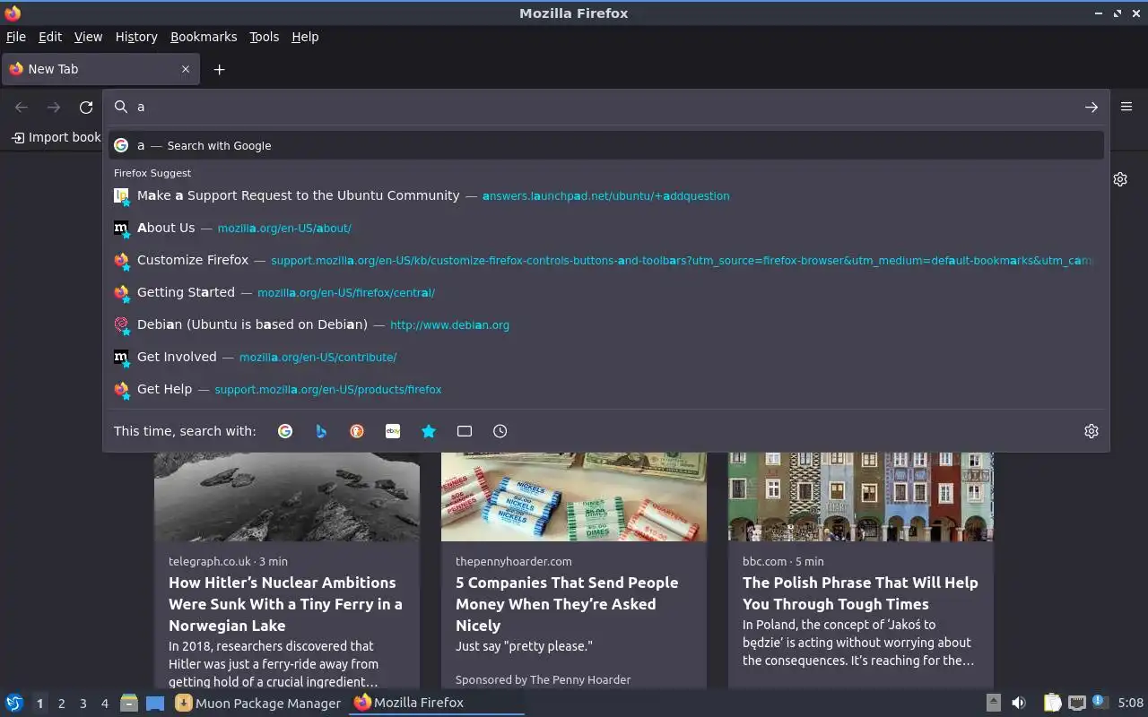Click the Go arrow in address bar
The width and height of the screenshot is (1148, 717).
tap(1091, 107)
